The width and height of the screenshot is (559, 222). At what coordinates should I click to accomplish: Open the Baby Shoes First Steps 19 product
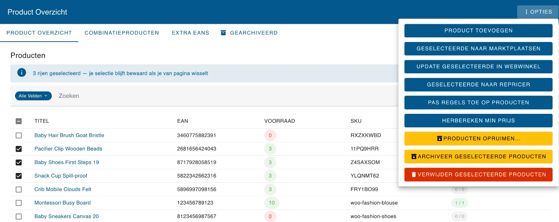coord(67,162)
